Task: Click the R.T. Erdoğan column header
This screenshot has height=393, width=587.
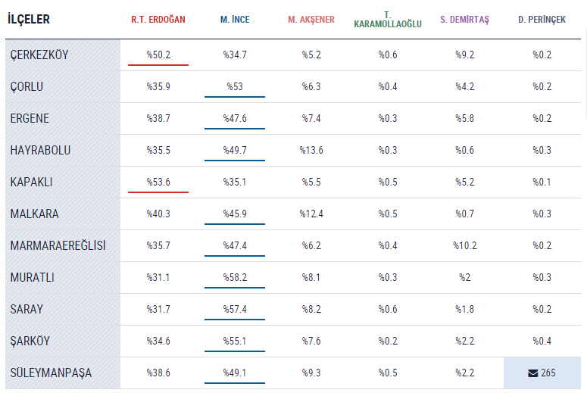Action: coord(158,19)
